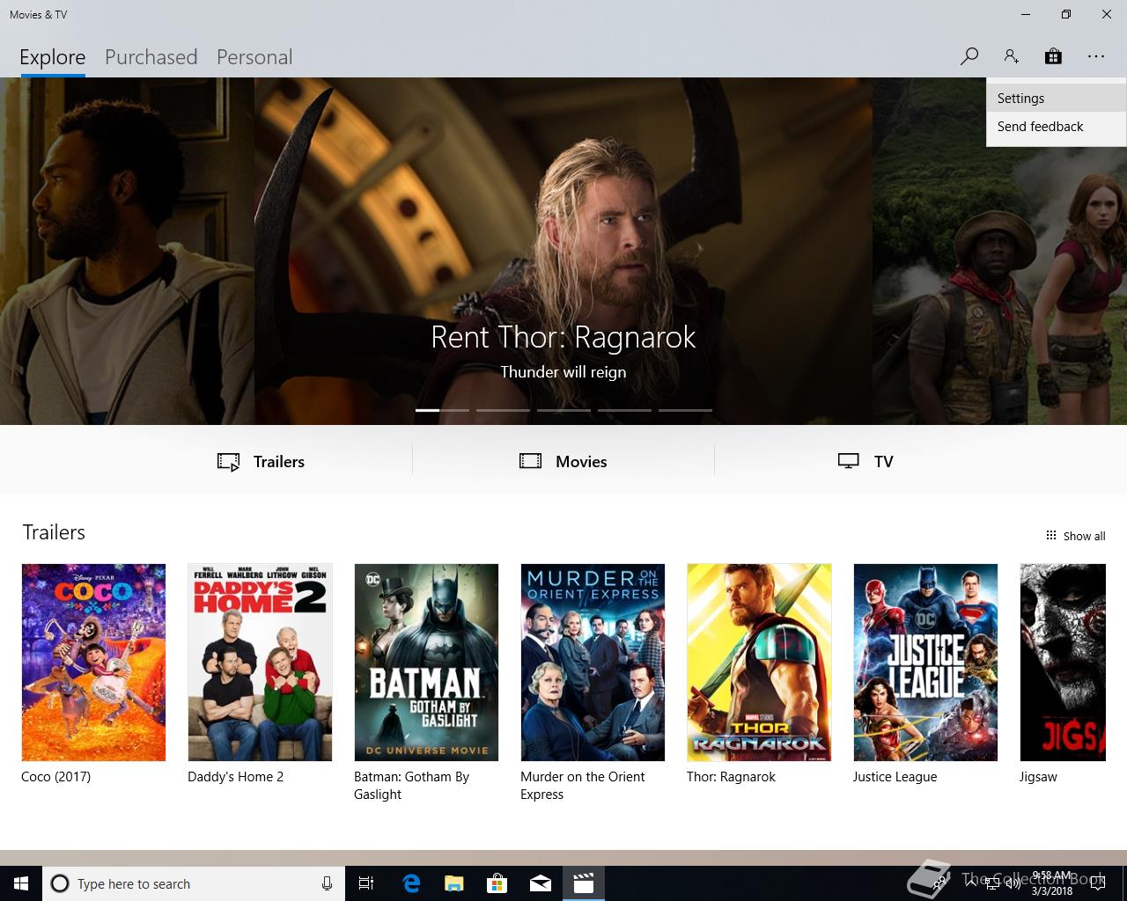Open Batman: Gotham By Gaslight poster

tap(426, 663)
